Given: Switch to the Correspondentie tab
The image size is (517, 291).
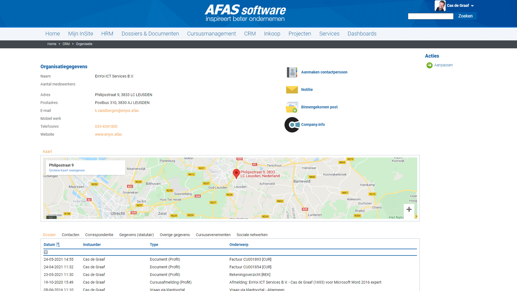Looking at the screenshot, I should tap(99, 235).
